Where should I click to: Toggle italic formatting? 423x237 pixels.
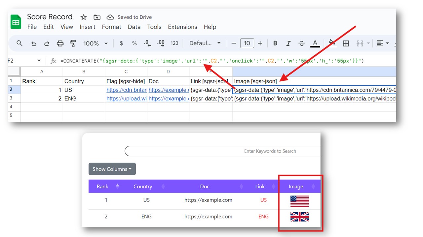[288, 43]
